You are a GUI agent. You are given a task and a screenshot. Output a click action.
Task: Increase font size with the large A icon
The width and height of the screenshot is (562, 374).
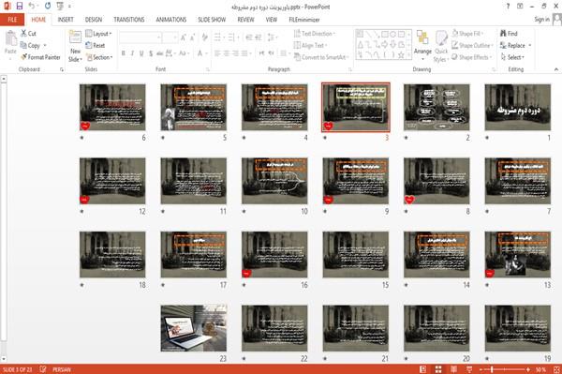pos(184,37)
